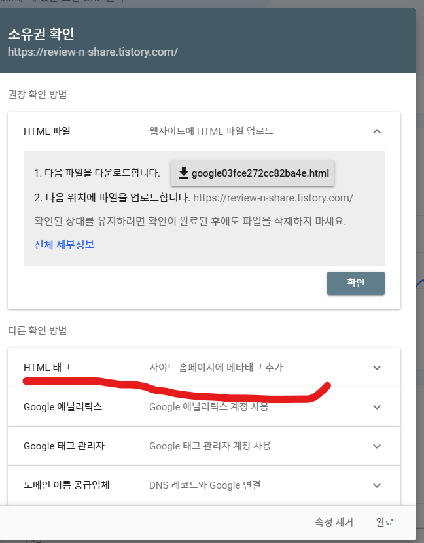The height and width of the screenshot is (543, 424).
Task: Click DNS 레코드와 Google 연결 description
Action: pos(205,485)
